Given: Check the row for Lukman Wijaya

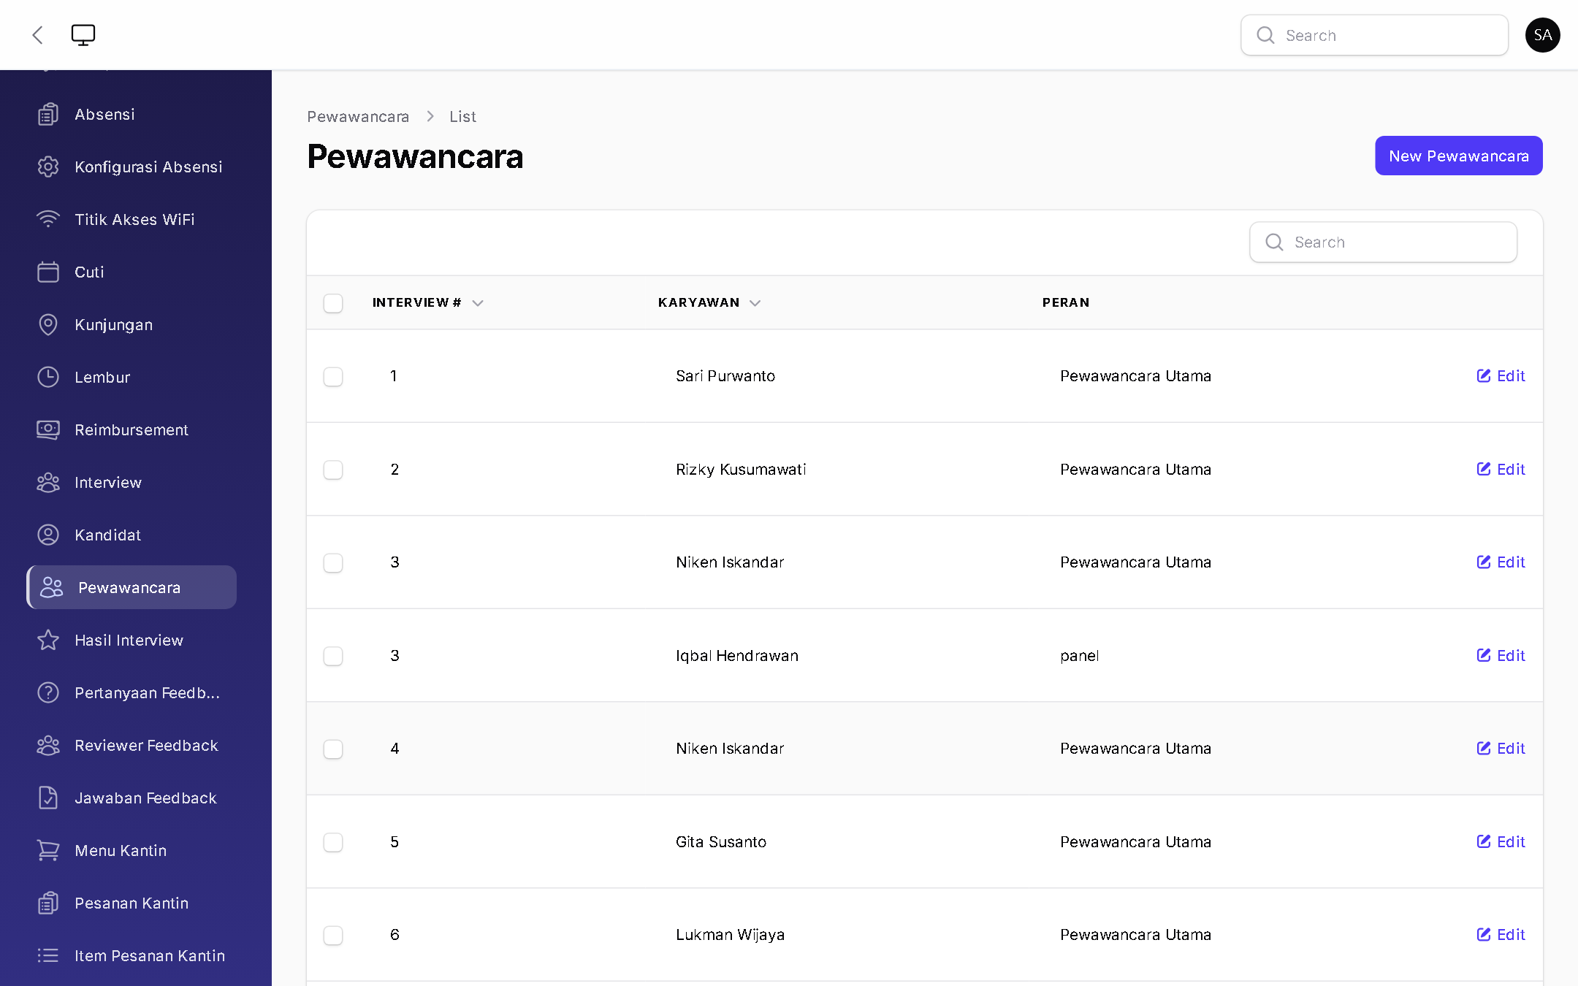Looking at the screenshot, I should [x=333, y=936].
